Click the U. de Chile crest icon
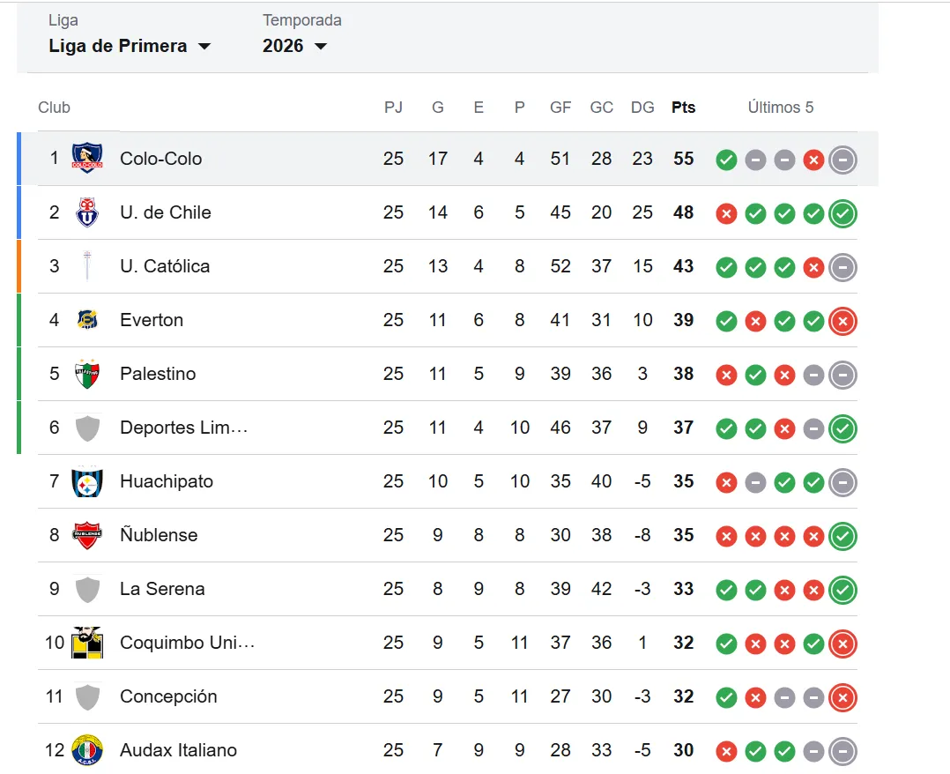The height and width of the screenshot is (774, 950). tap(87, 212)
